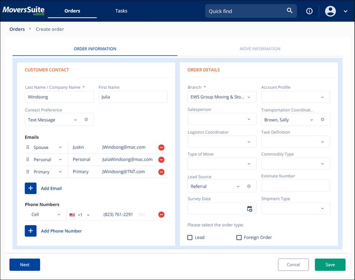Viewport: 355px width, 280px height.
Task: Click the user profile avatar icon
Action: pyautogui.click(x=330, y=11)
